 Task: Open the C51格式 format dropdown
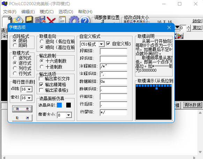point(101,44)
